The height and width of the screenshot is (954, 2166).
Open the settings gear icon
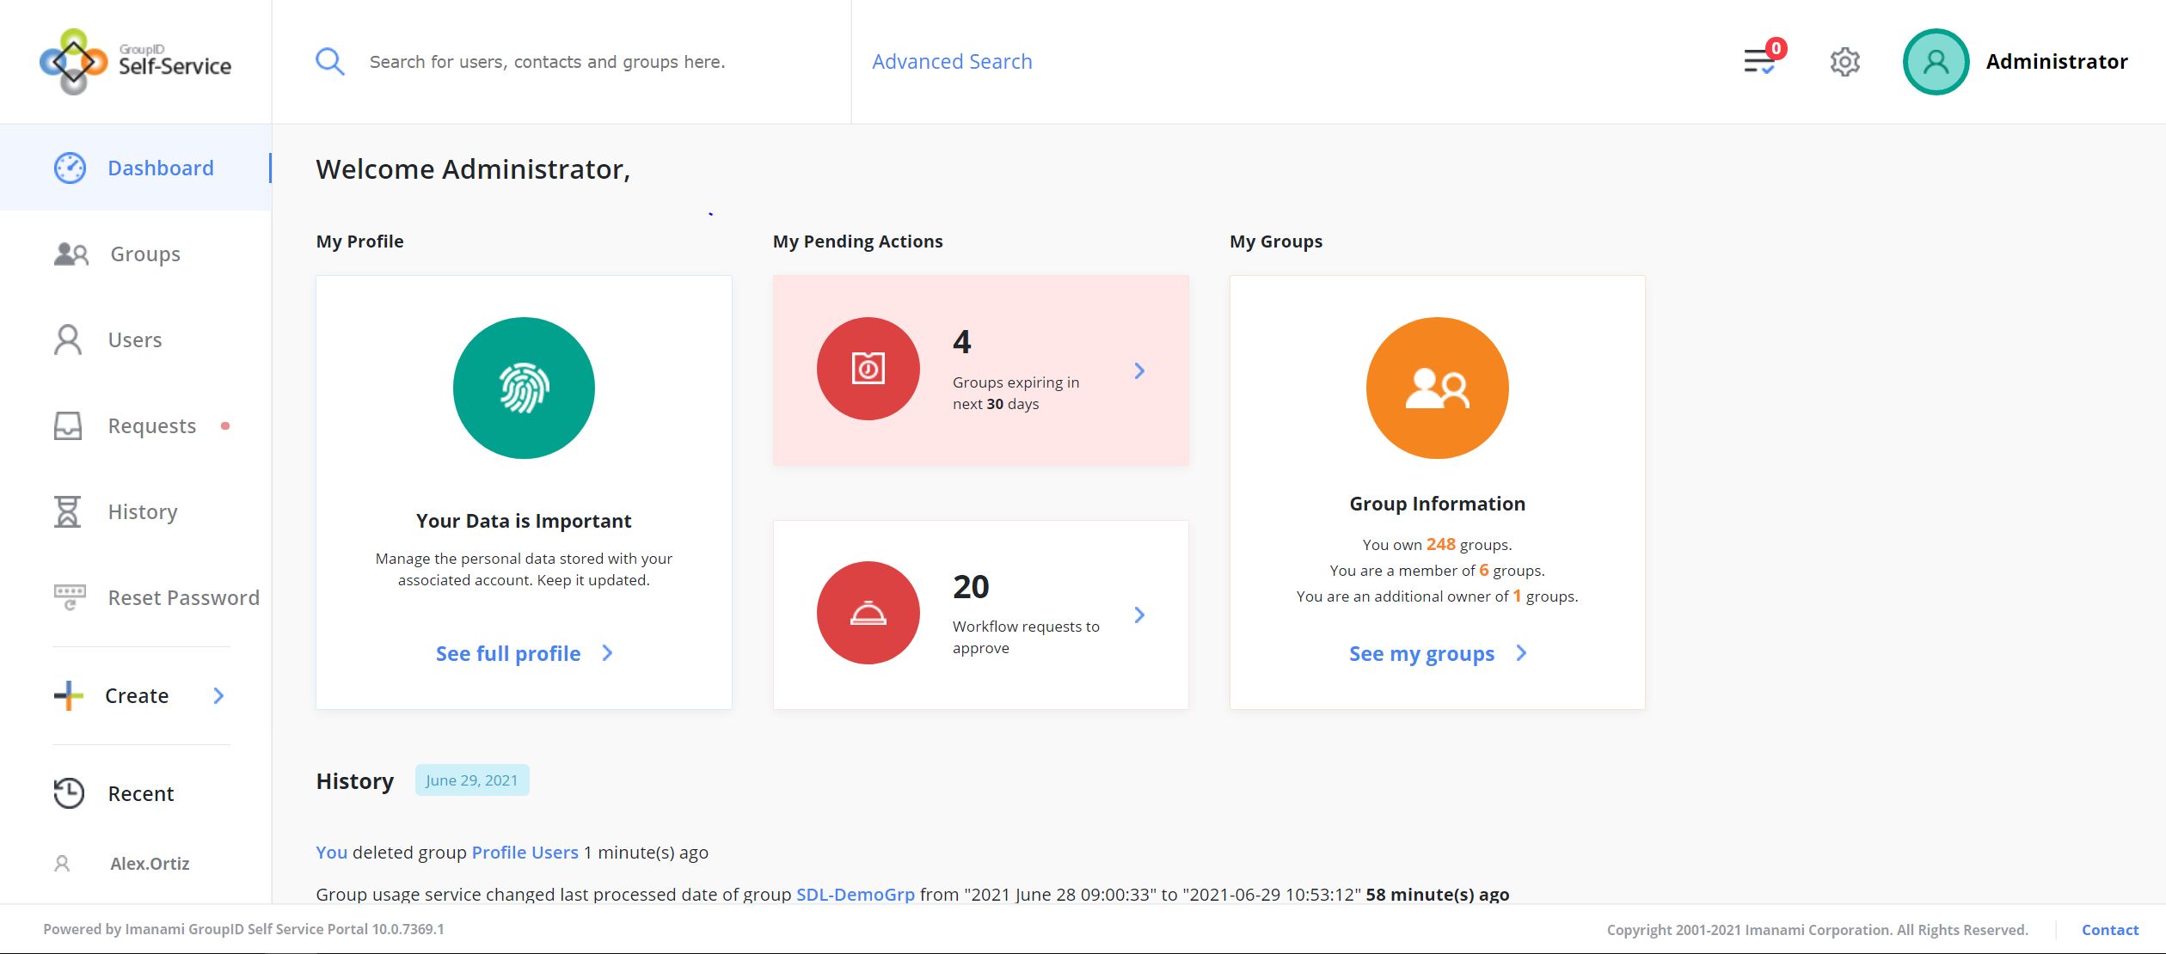pyautogui.click(x=1844, y=62)
